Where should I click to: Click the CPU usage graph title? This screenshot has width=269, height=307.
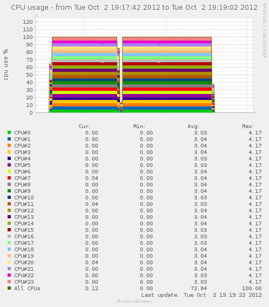[x=134, y=8]
